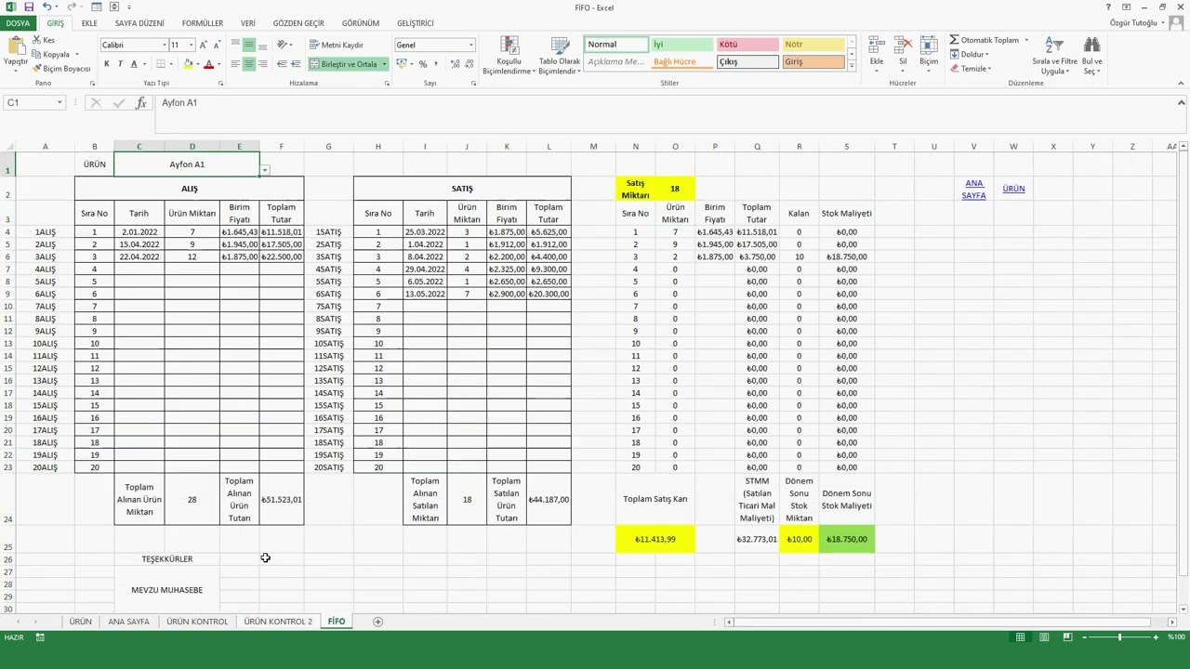Click the add new sheet plus icon
1190x669 pixels.
(377, 622)
